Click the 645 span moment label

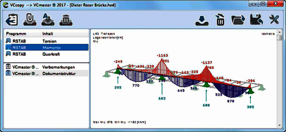tap(181, 90)
